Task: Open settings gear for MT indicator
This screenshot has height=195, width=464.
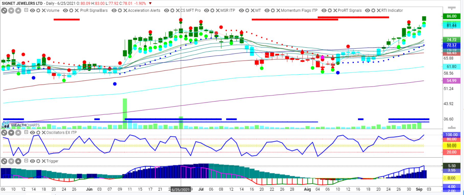Action: [x=247, y=11]
